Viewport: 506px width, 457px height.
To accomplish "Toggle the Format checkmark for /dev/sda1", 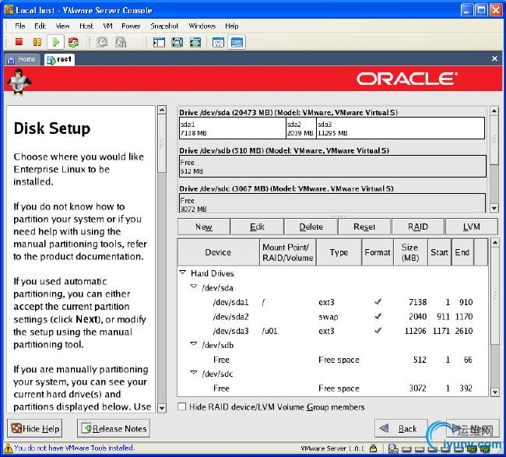I will [x=378, y=302].
